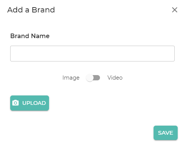
Task: Click the camera icon on the Upload button
Action: click(15, 103)
